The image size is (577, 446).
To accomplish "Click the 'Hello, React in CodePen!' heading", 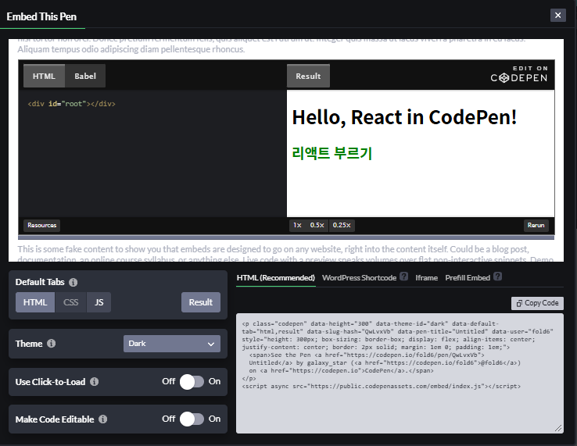I will (x=404, y=117).
